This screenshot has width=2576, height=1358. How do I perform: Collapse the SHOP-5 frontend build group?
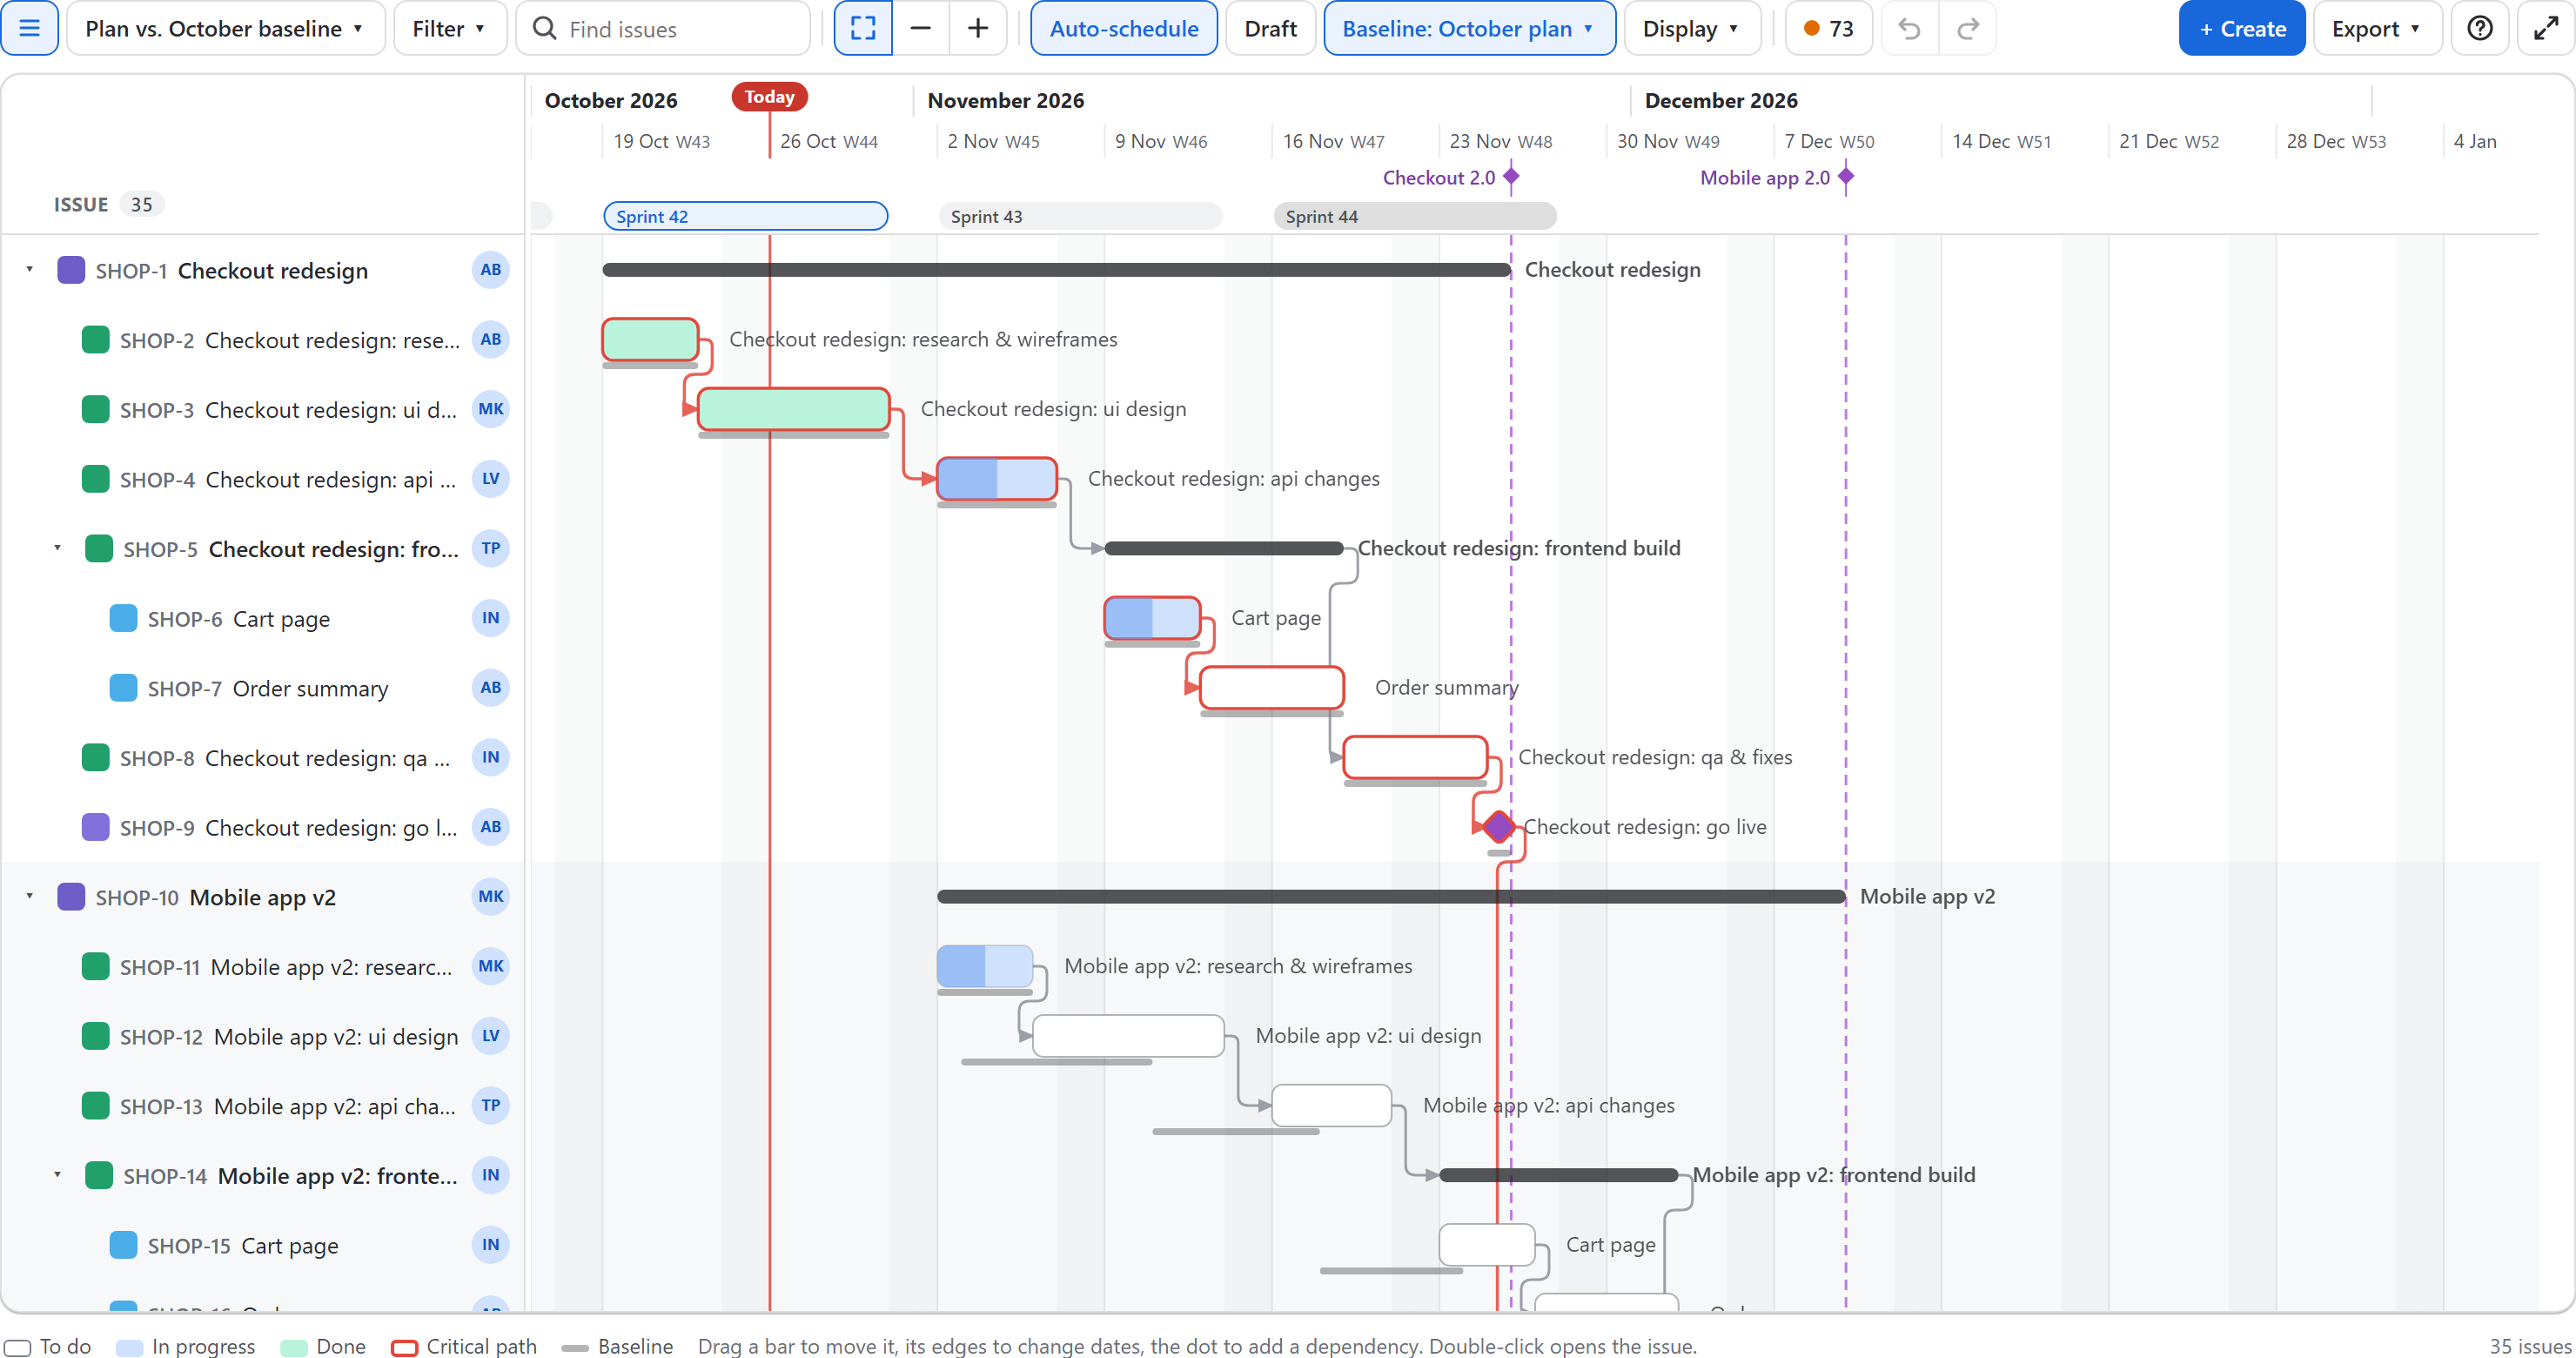pyautogui.click(x=58, y=548)
